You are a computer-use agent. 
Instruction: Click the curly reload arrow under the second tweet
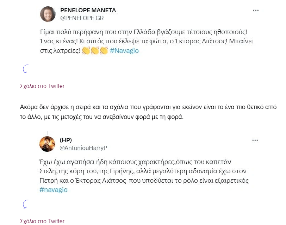tap(25, 204)
